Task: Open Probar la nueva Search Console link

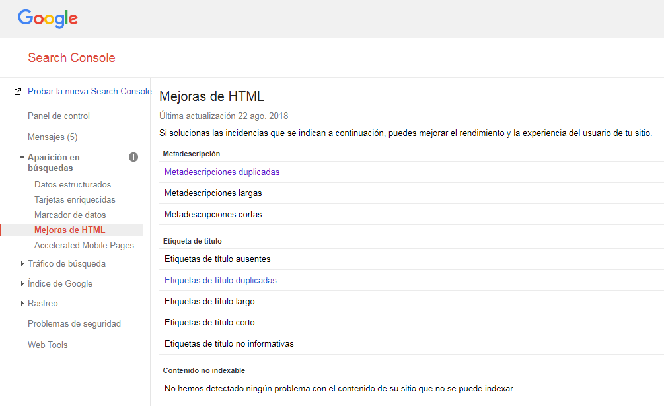Action: pyautogui.click(x=89, y=92)
